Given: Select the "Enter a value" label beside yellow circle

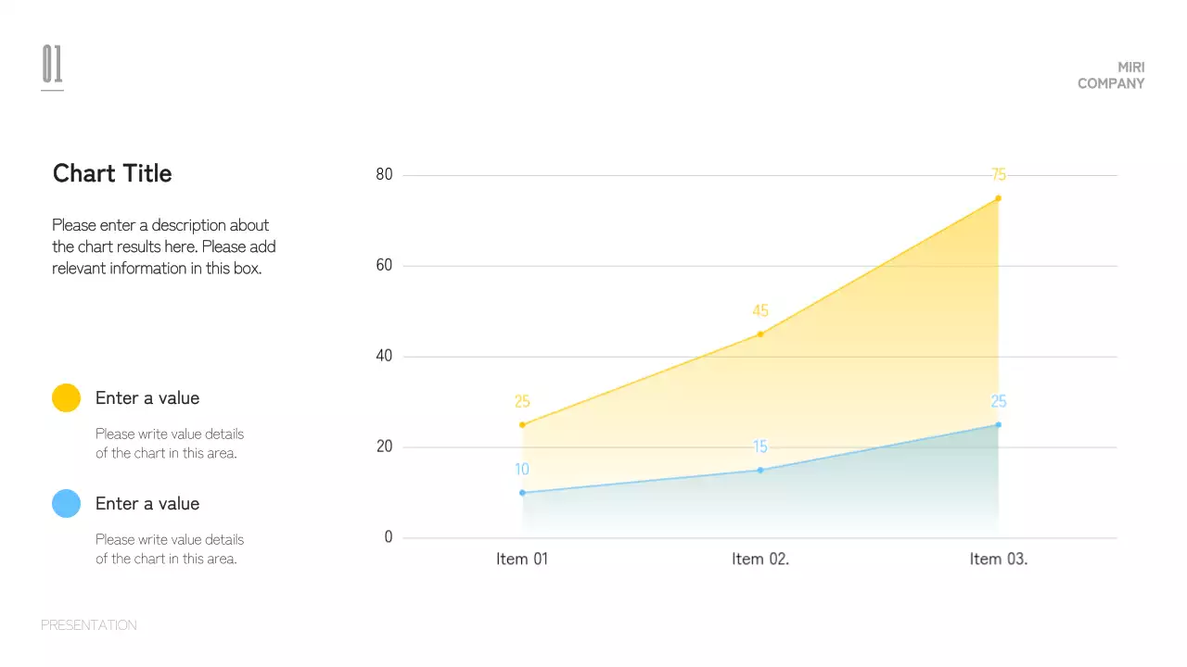Looking at the screenshot, I should pos(147,398).
